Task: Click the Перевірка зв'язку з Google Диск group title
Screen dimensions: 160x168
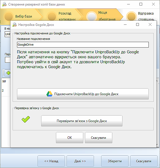Action: tap(37, 108)
